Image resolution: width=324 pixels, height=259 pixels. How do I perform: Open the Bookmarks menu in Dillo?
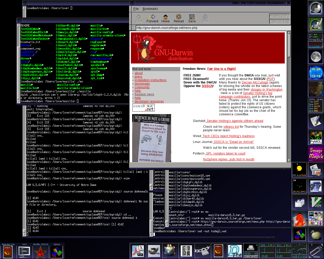(150, 9)
